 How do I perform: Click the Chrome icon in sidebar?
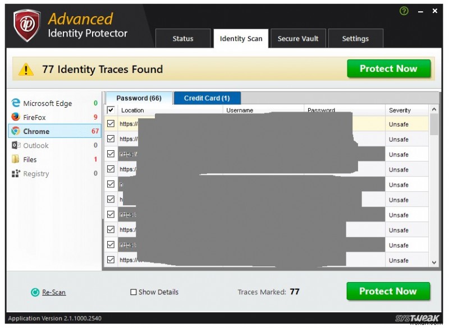coord(16,131)
